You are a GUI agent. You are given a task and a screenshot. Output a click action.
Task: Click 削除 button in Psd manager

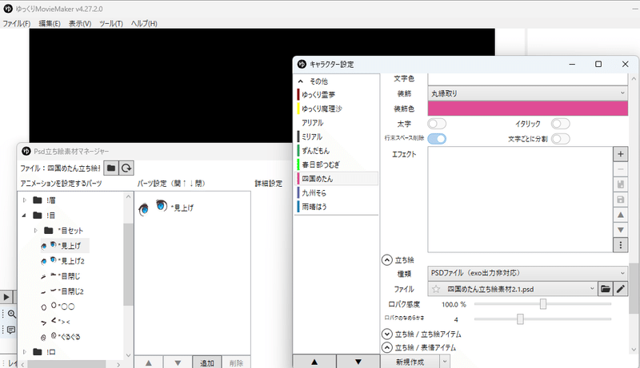[236, 362]
